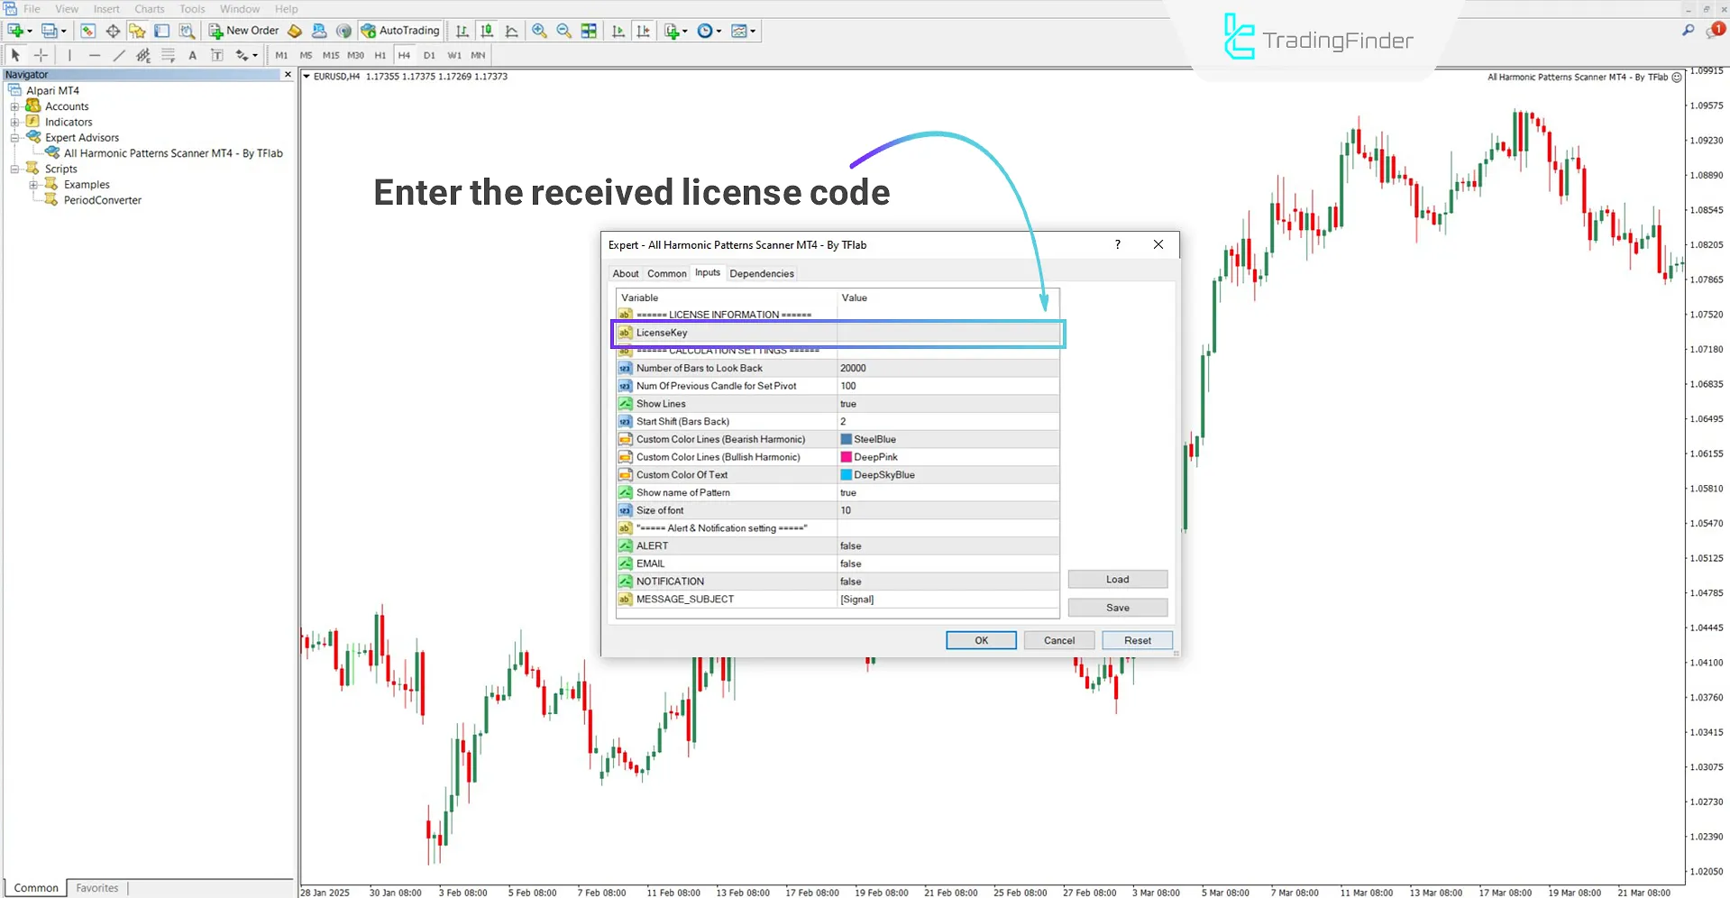This screenshot has height=898, width=1730.
Task: Click the zoom out magnifier icon
Action: [x=564, y=31]
